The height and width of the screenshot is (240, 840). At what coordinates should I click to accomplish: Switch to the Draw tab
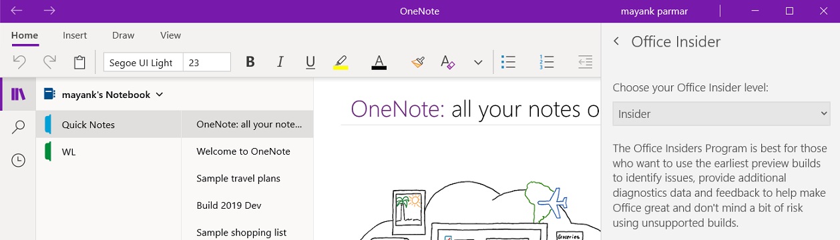pos(124,35)
